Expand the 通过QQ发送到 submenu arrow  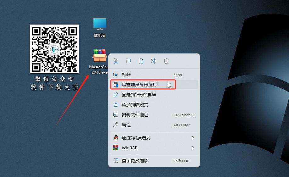point(193,138)
